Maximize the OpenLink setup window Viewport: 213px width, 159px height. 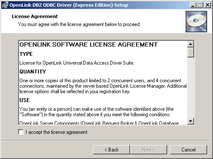point(200,5)
